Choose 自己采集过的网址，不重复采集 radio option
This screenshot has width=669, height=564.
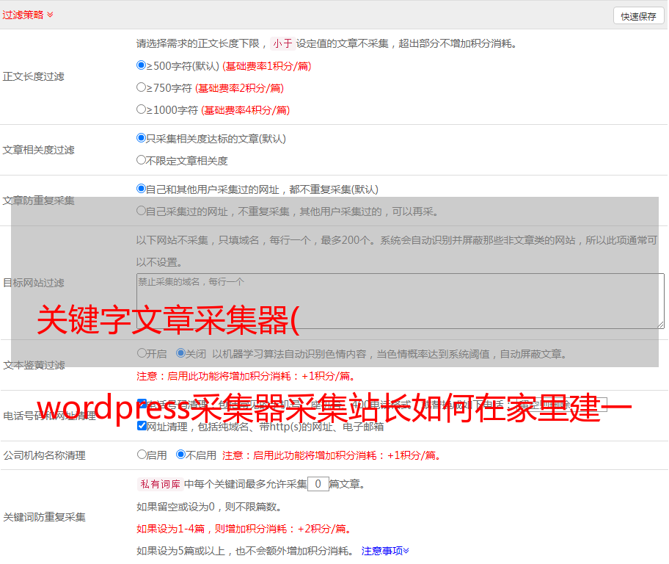(x=142, y=211)
